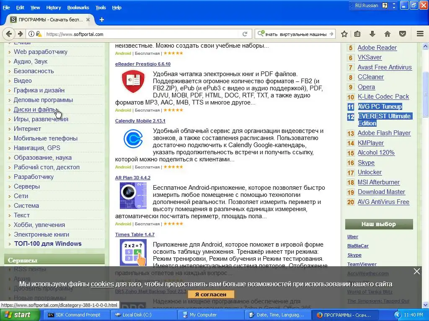The image size is (429, 321).
Task: Open the Tools menu
Action: 101,8
